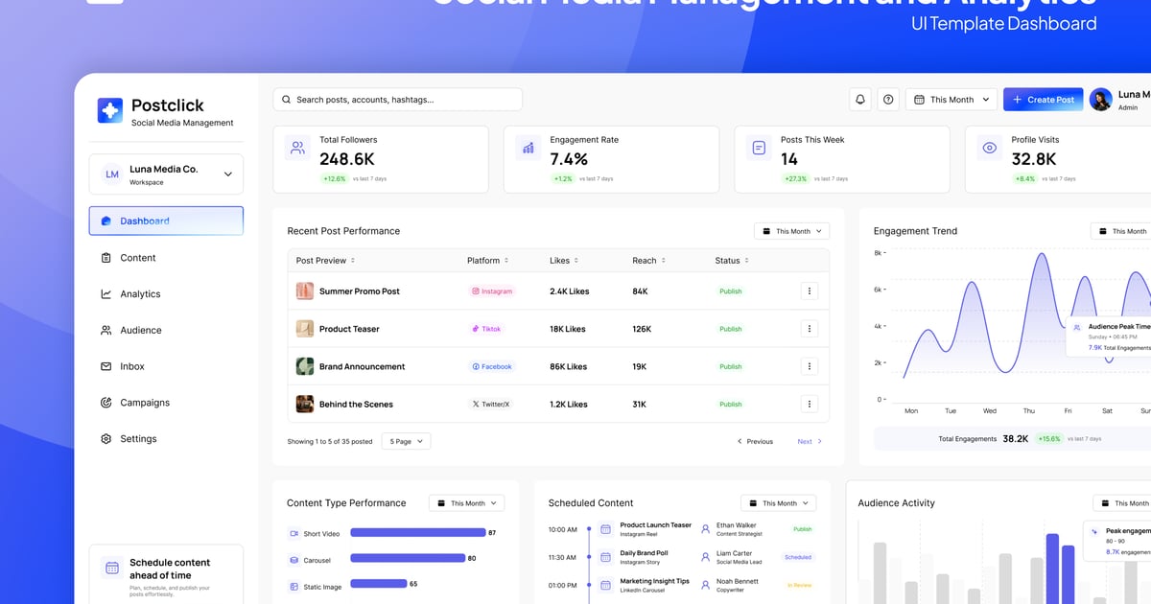Open more options for Behind the Scenes
Image resolution: width=1151 pixels, height=604 pixels.
(x=810, y=405)
